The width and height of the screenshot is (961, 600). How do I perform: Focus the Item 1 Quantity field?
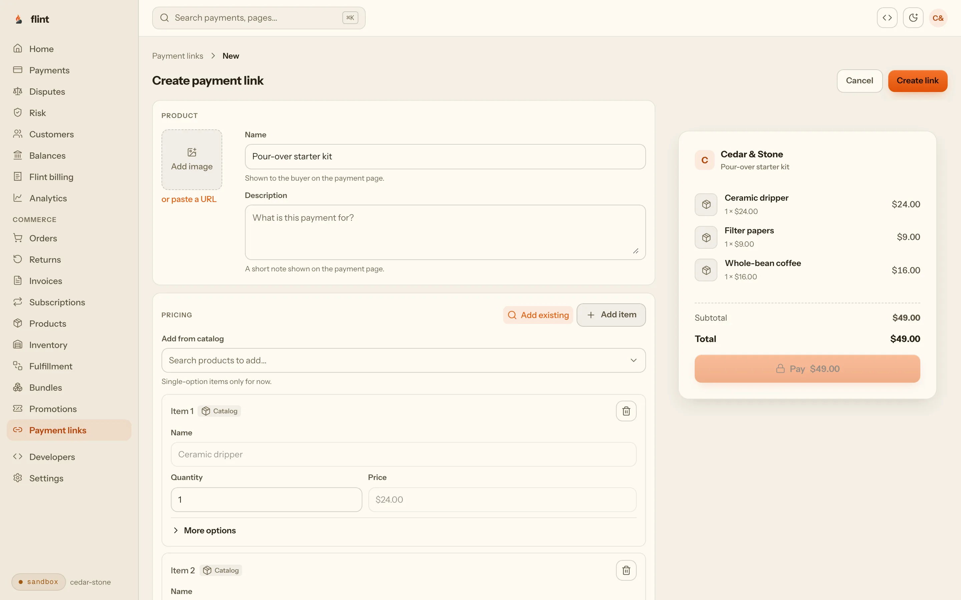pos(267,500)
